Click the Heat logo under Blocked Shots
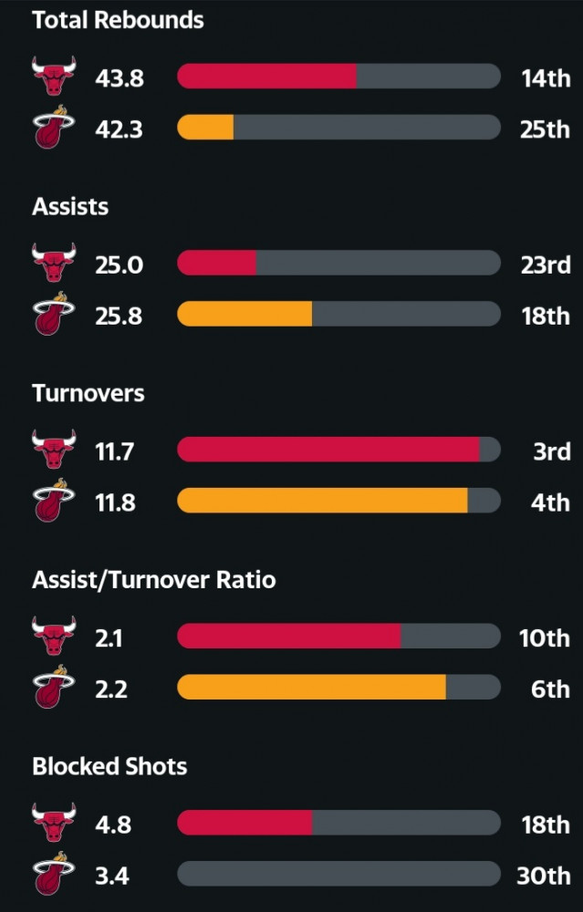The image size is (583, 912). pyautogui.click(x=54, y=874)
